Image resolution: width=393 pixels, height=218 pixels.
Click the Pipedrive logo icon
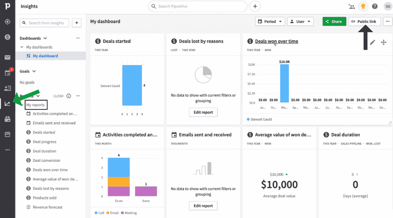coord(7,6)
